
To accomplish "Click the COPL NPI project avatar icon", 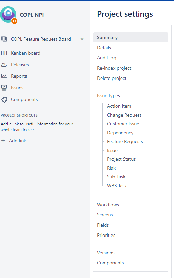I will click(x=8, y=15).
